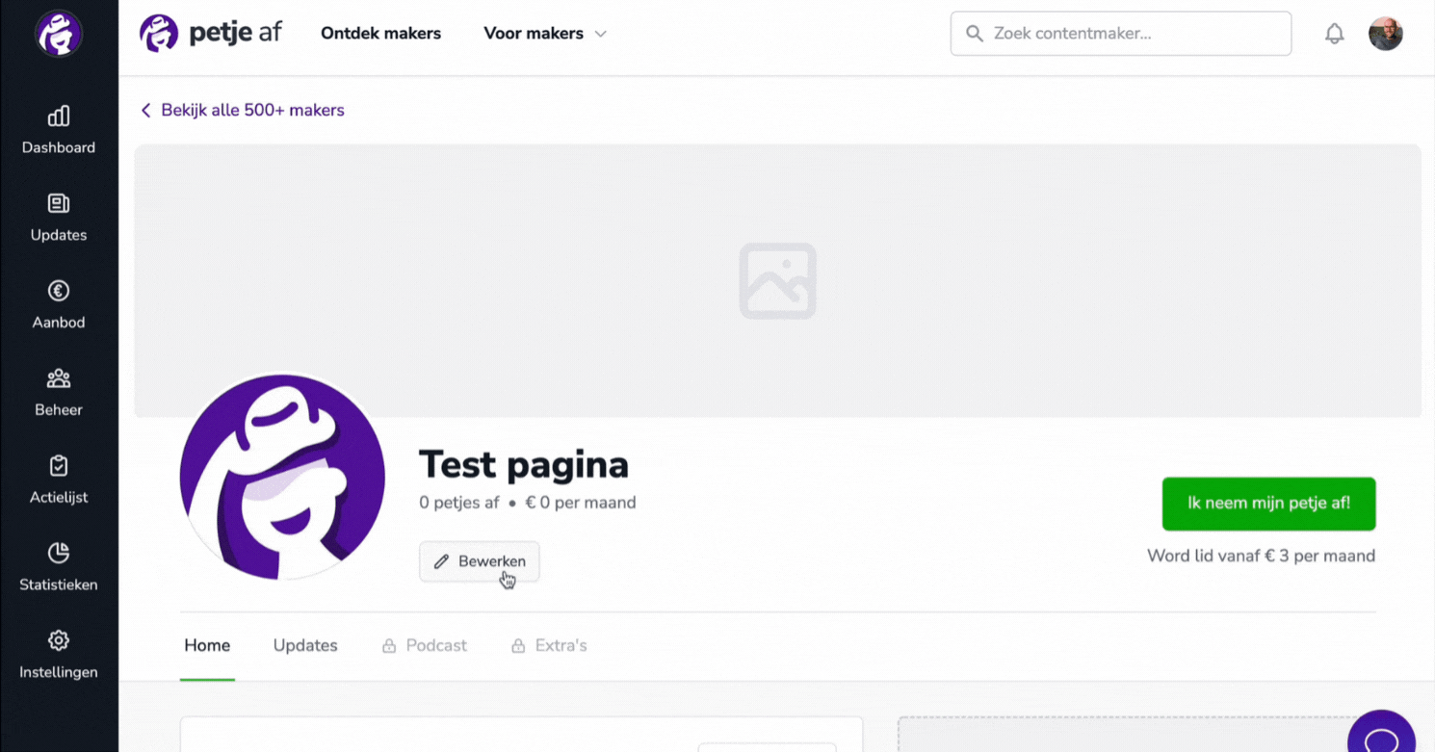1435x753 pixels.
Task: Open the Actielijst checklist in sidebar
Action: (x=59, y=480)
